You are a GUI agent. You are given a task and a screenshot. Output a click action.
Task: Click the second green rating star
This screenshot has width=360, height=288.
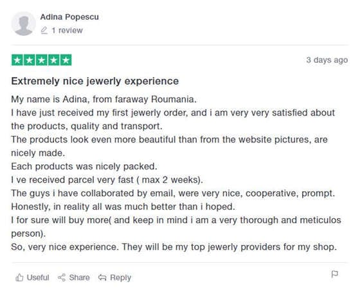(x=30, y=60)
